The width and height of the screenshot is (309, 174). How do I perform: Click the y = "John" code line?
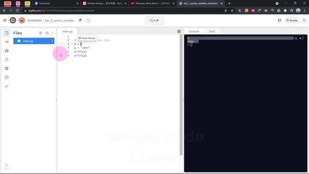pos(82,48)
